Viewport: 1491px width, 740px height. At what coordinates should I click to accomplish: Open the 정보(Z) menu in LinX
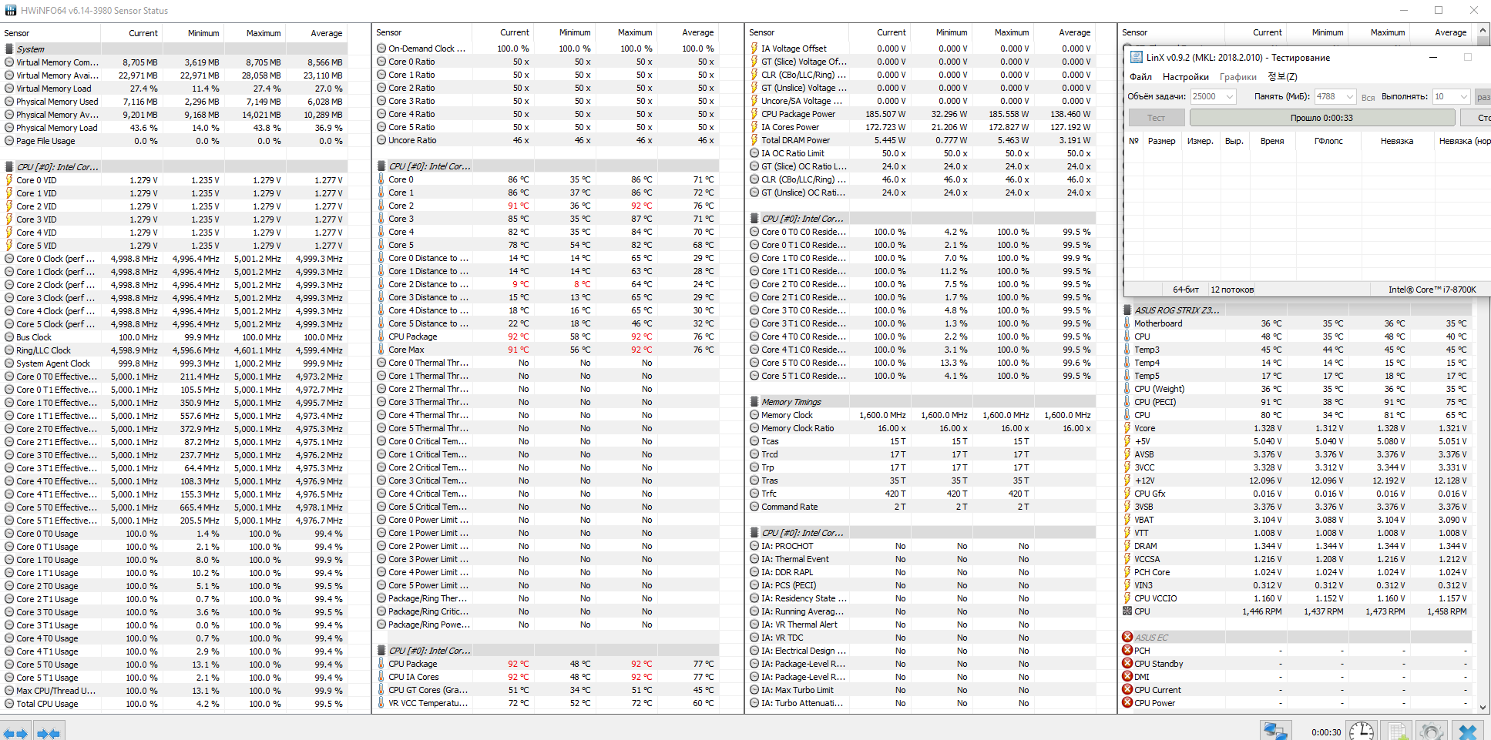1282,77
